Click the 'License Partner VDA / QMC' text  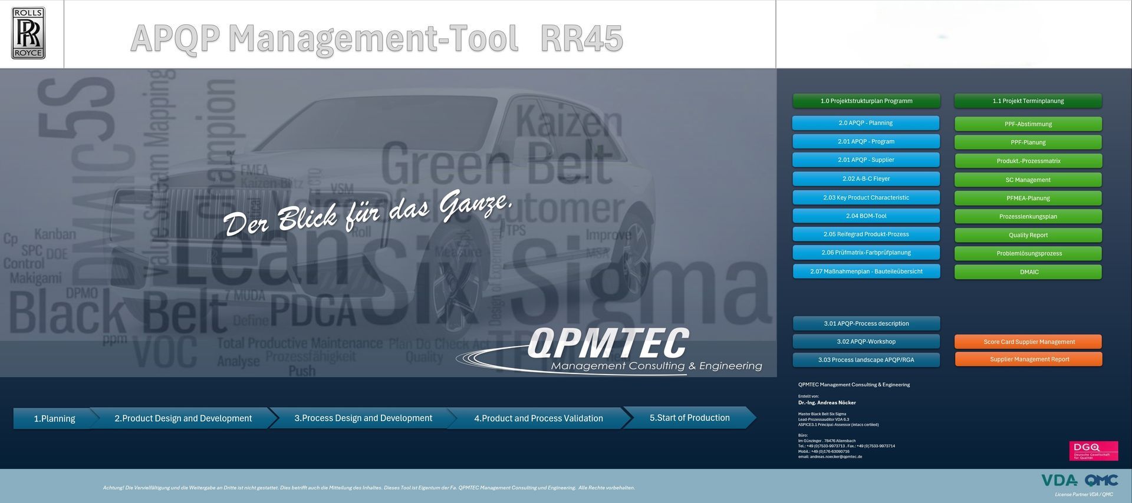click(1084, 494)
